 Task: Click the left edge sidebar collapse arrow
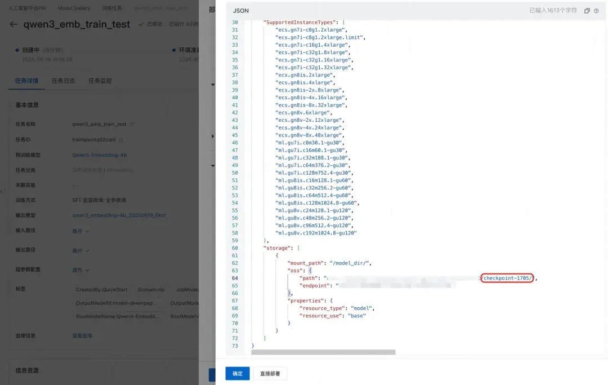[2, 191]
